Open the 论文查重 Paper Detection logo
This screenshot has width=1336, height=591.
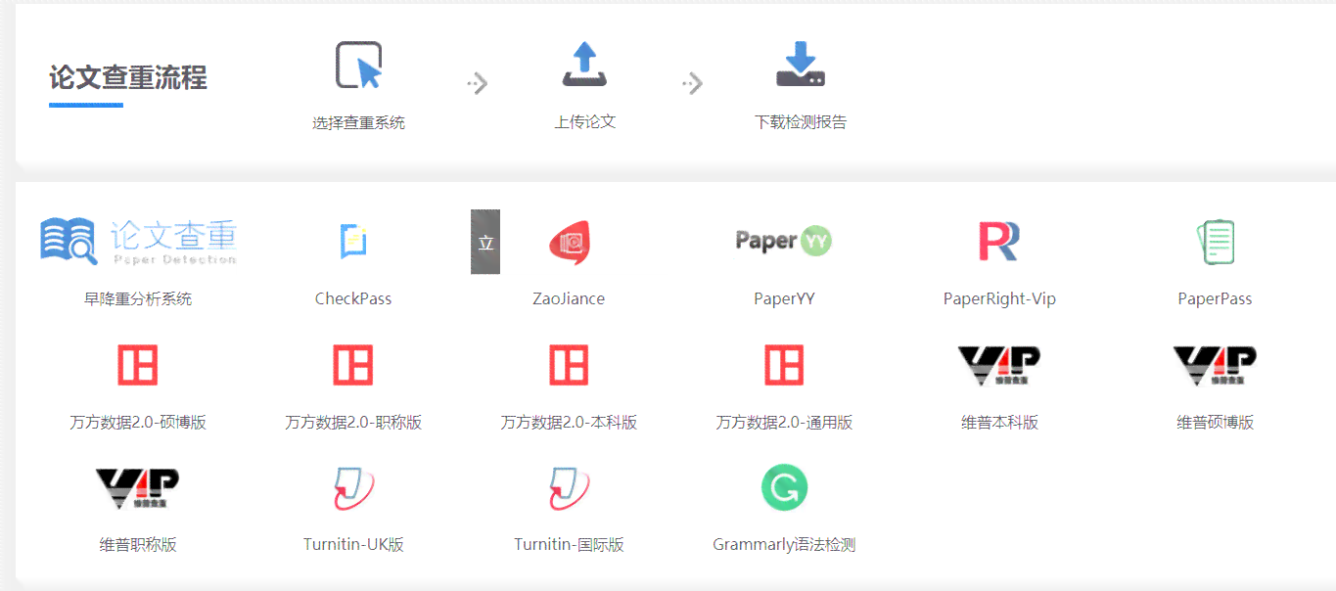tap(138, 241)
